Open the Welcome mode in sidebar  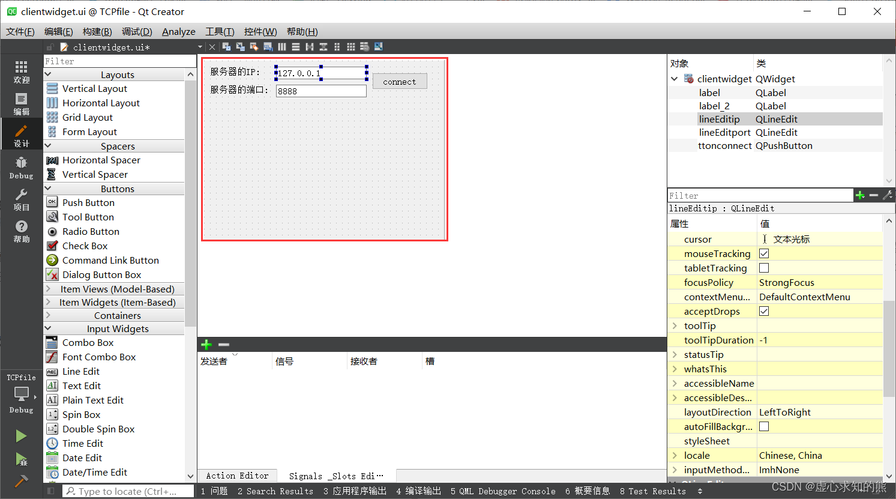pos(21,71)
